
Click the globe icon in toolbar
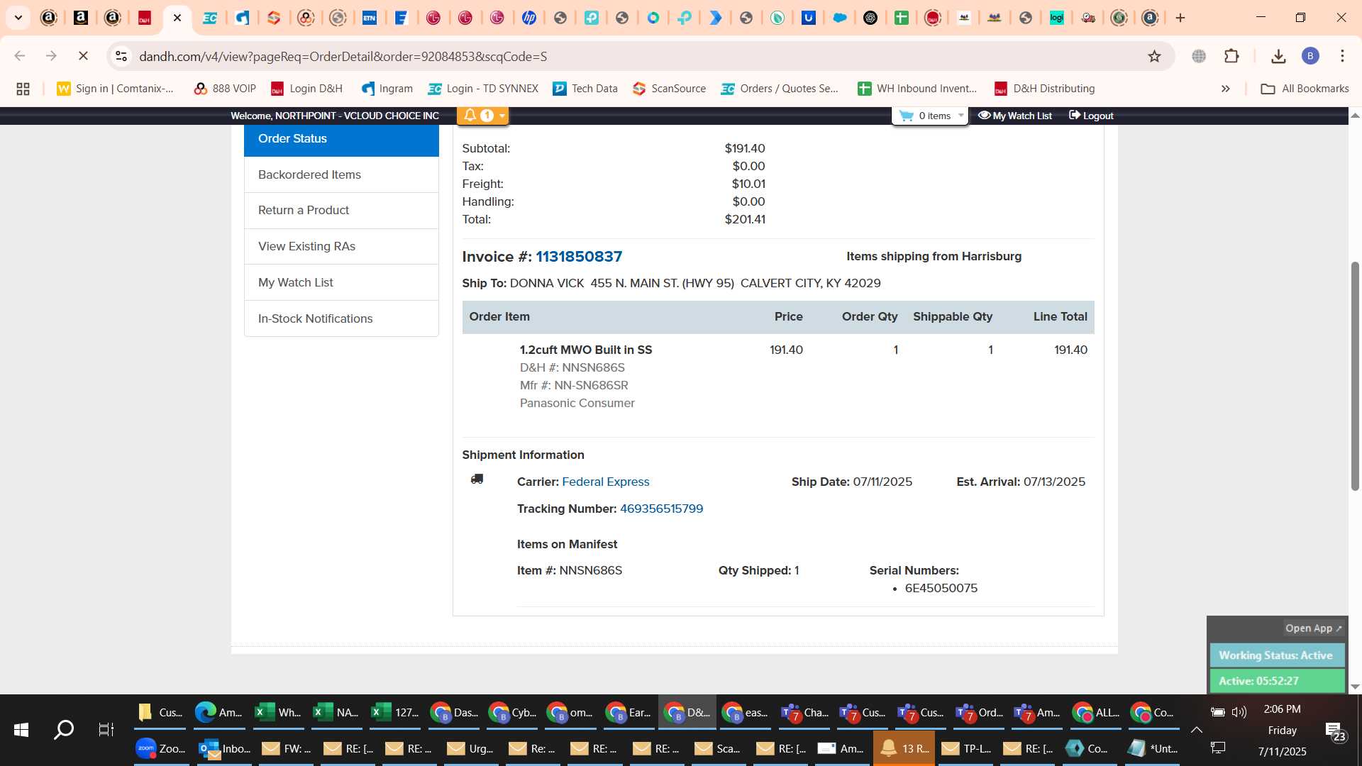tap(1199, 56)
